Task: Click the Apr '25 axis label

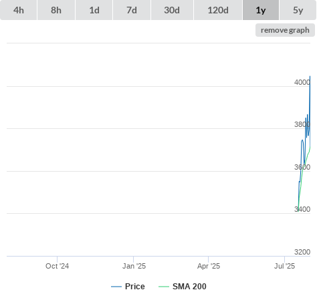Action: tap(209, 266)
